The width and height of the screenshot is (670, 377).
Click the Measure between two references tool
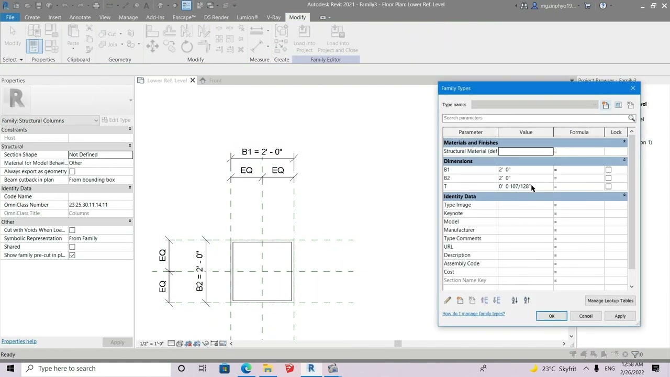pyautogui.click(x=256, y=31)
